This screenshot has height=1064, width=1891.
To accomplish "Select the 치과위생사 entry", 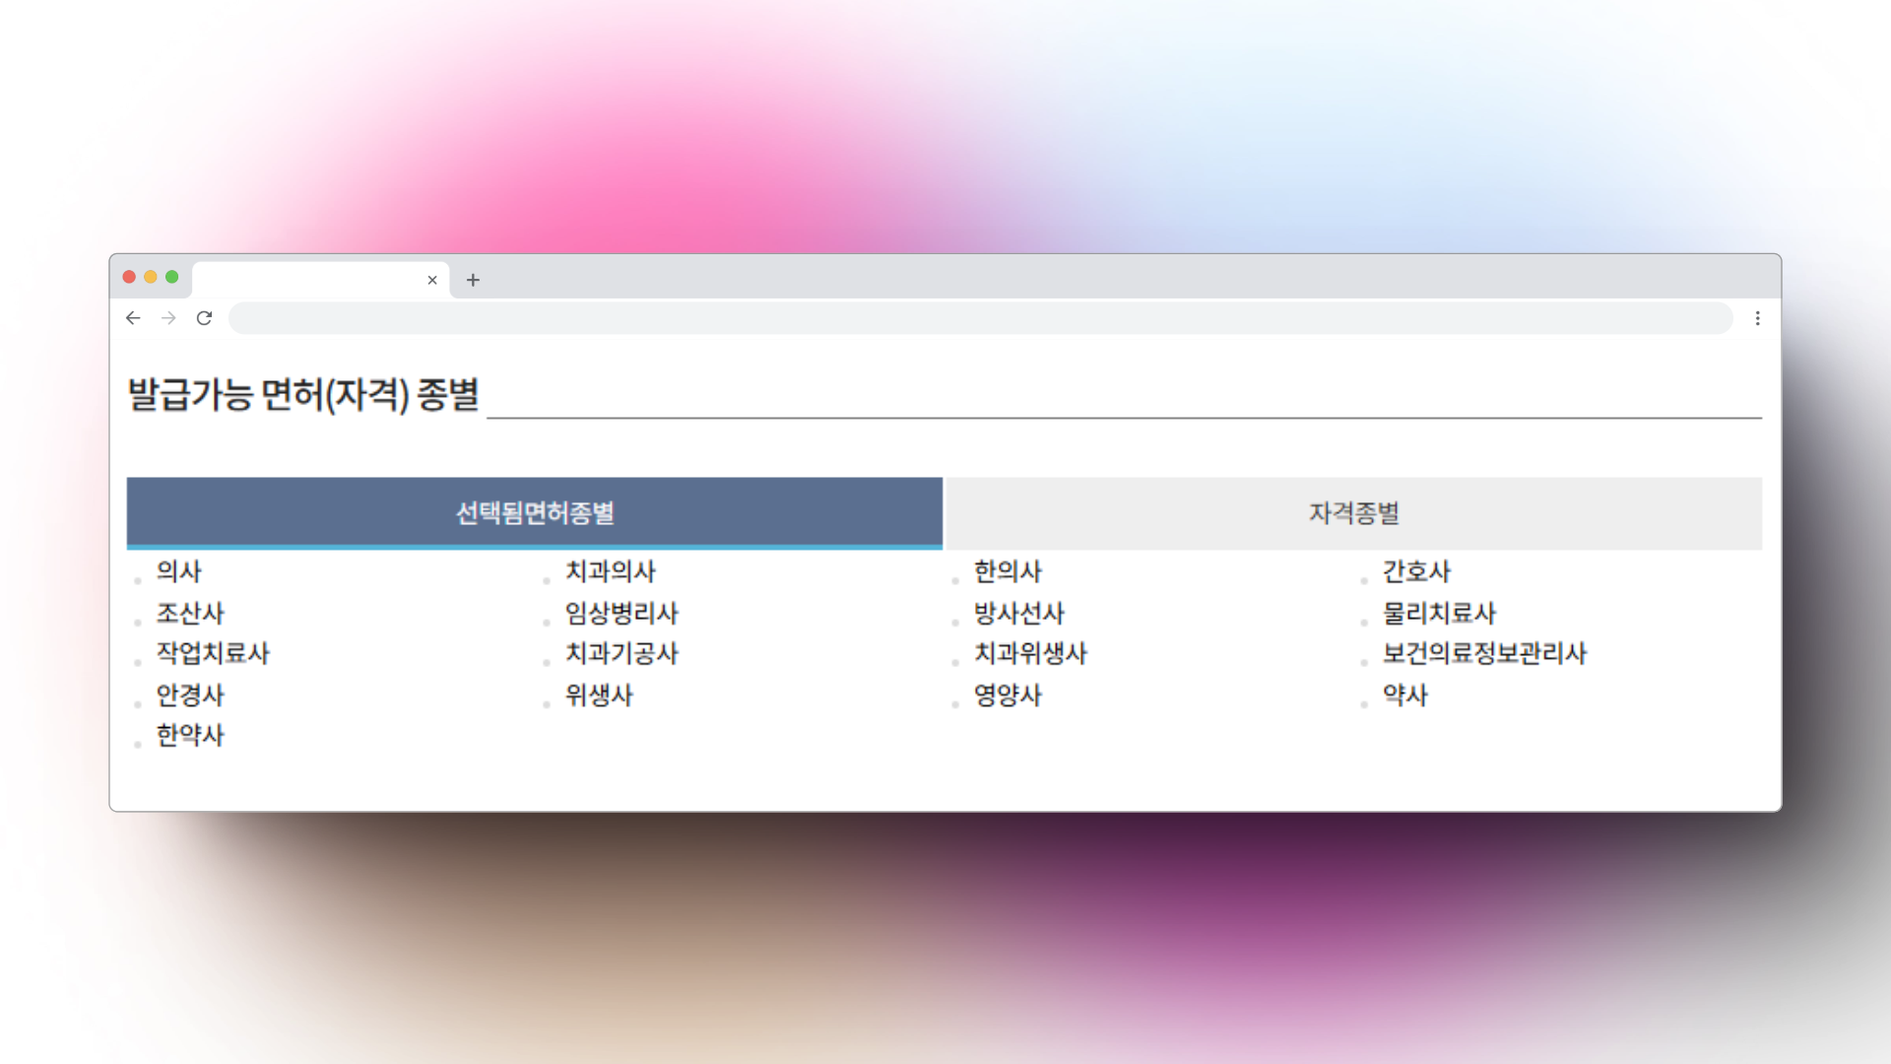I will (x=1030, y=653).
